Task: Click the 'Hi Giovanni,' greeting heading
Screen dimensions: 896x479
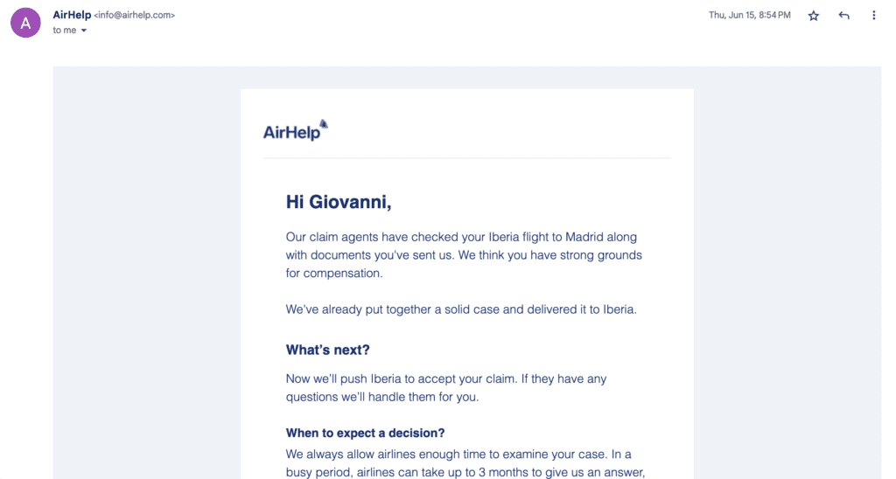Action: pyautogui.click(x=339, y=202)
